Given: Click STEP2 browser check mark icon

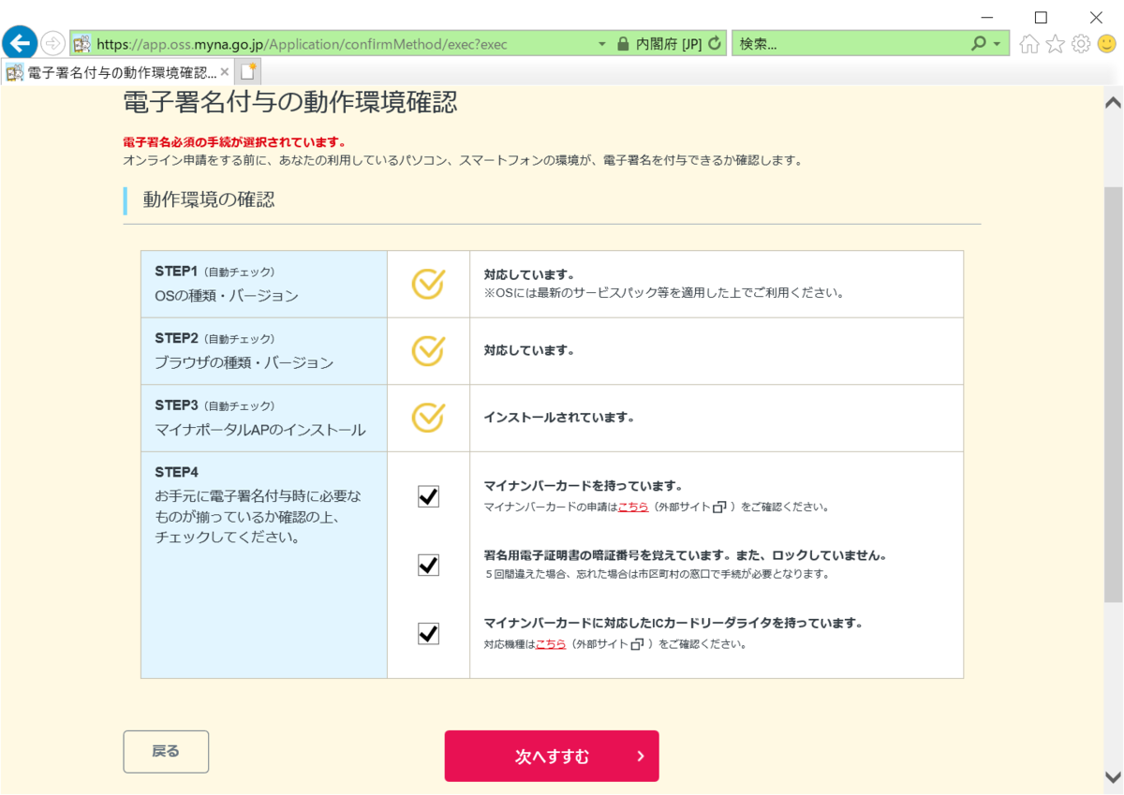Looking at the screenshot, I should (428, 350).
